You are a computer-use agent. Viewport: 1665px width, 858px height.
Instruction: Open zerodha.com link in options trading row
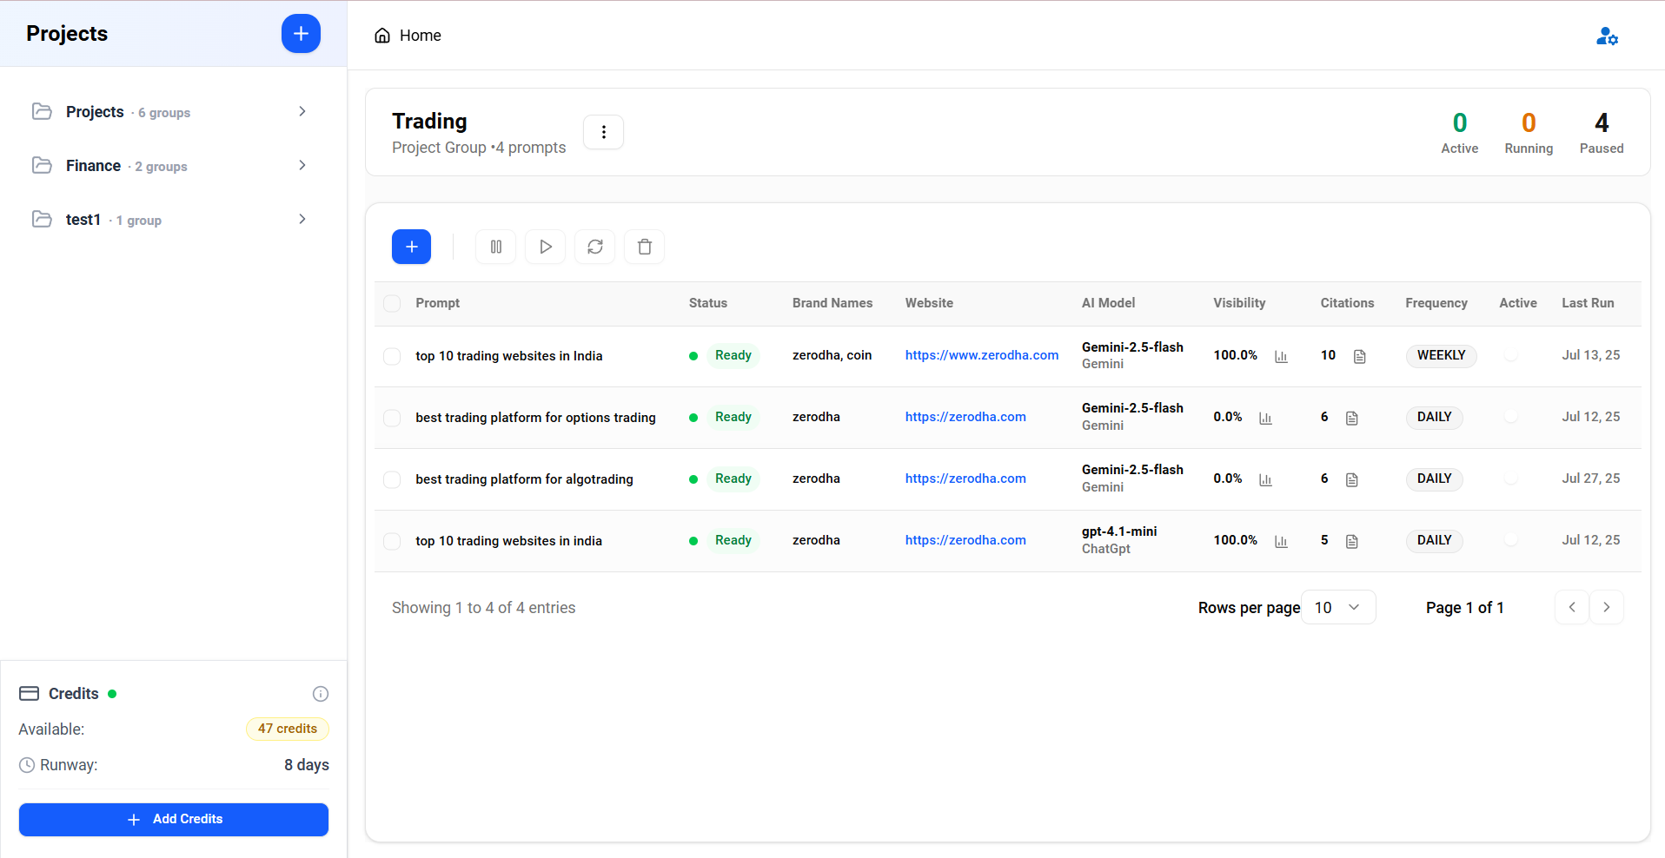(965, 417)
